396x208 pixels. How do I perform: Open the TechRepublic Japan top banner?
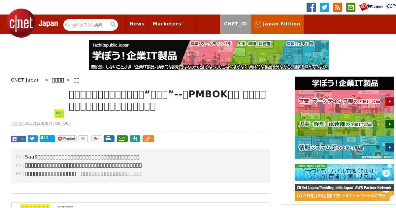coord(209,55)
